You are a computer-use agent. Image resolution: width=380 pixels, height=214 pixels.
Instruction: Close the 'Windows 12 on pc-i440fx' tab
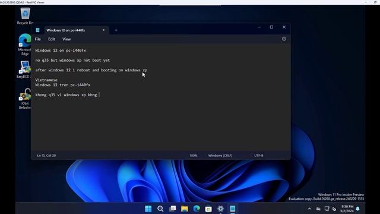(x=103, y=30)
